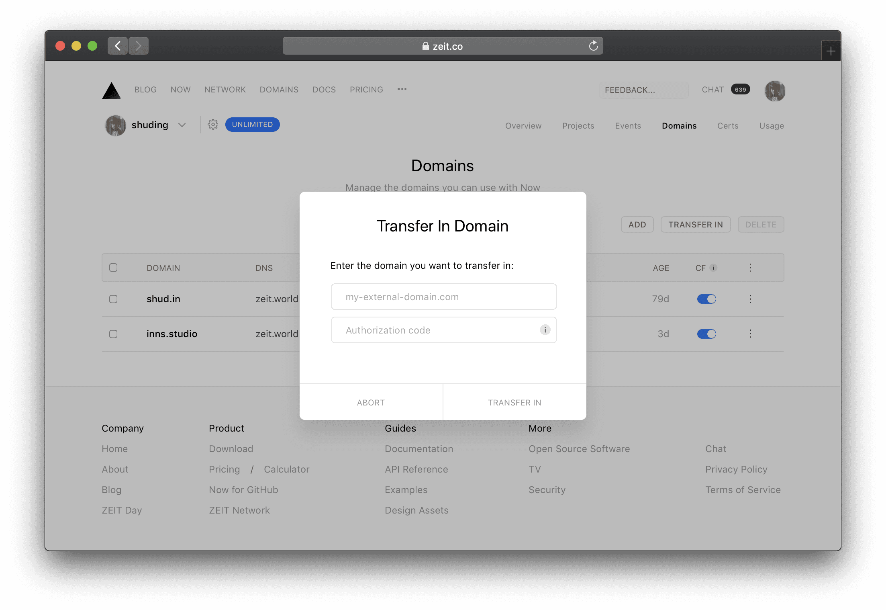
Task: Abort the domain transfer dialog
Action: coord(370,402)
